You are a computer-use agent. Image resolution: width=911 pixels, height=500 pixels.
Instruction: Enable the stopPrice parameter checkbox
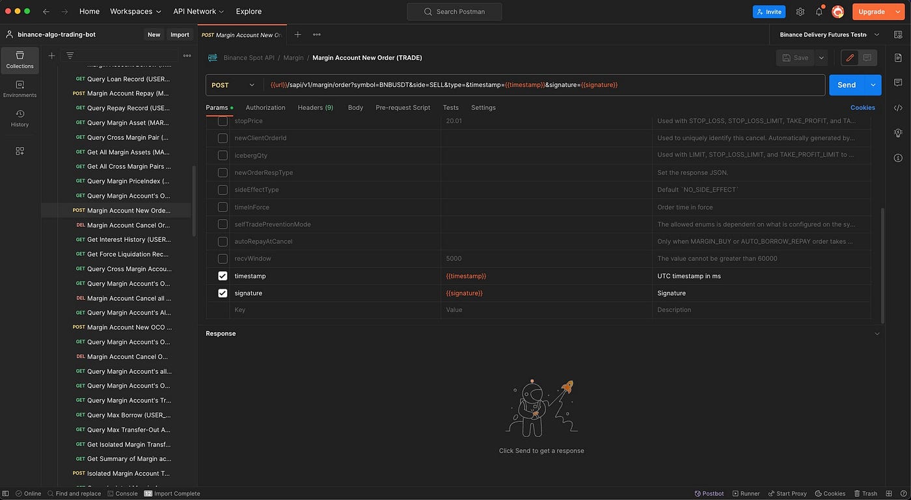[x=223, y=121]
